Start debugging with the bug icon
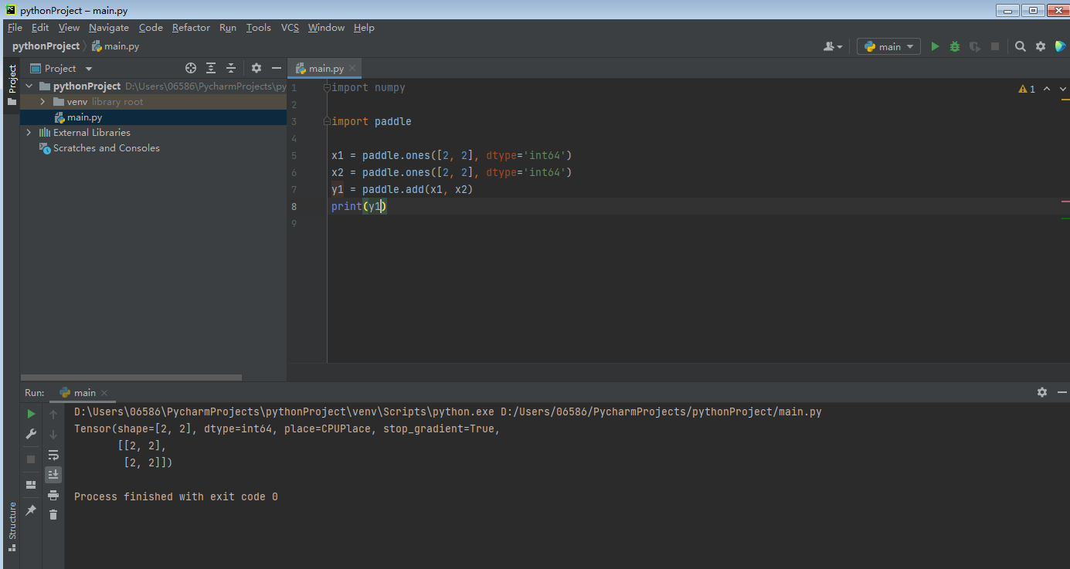 click(x=954, y=46)
